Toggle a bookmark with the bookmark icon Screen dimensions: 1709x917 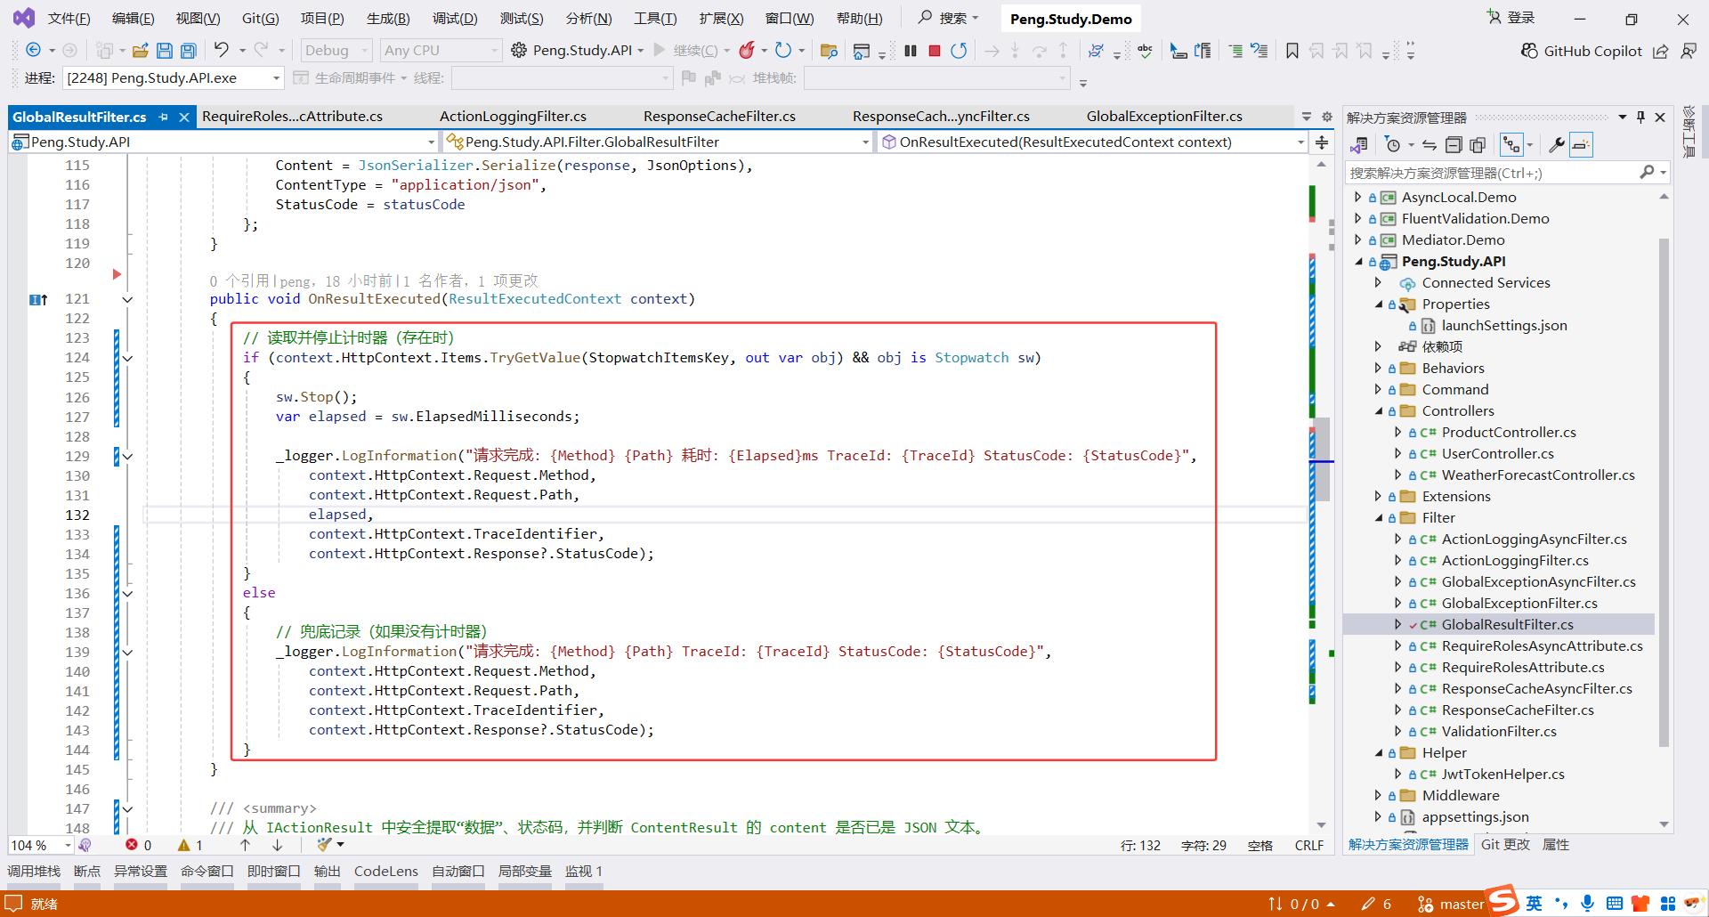point(1292,51)
